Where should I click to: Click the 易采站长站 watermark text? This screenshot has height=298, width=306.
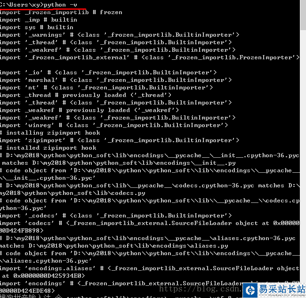coord(282,289)
